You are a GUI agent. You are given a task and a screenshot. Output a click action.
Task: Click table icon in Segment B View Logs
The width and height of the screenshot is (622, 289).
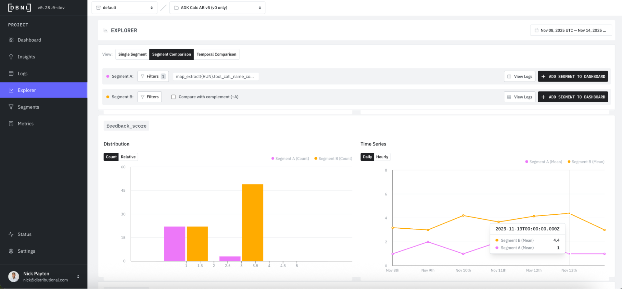point(509,97)
